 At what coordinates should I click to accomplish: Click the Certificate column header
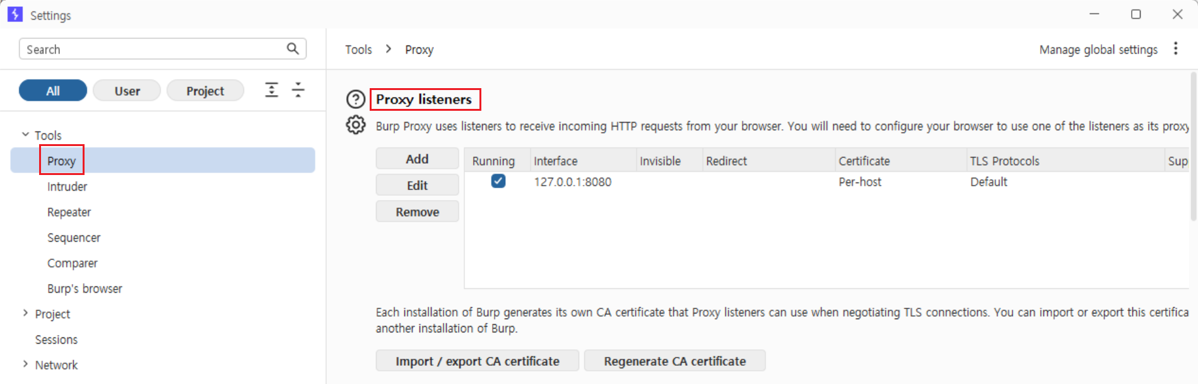(901, 161)
